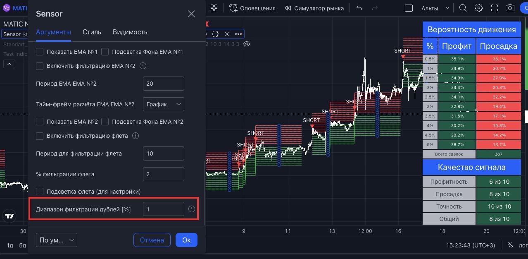528x259 pixels.
Task: Open chart settings gear
Action: click(x=479, y=8)
